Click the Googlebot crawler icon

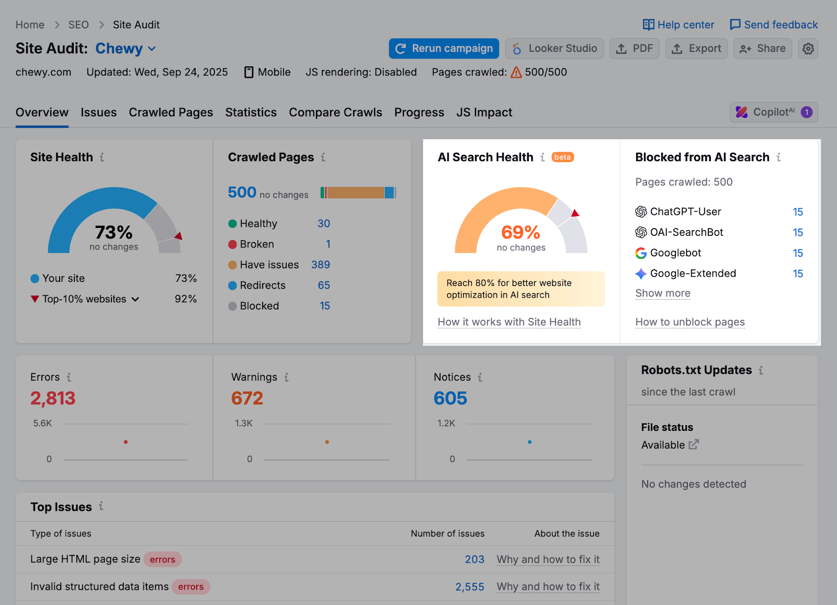(x=640, y=253)
